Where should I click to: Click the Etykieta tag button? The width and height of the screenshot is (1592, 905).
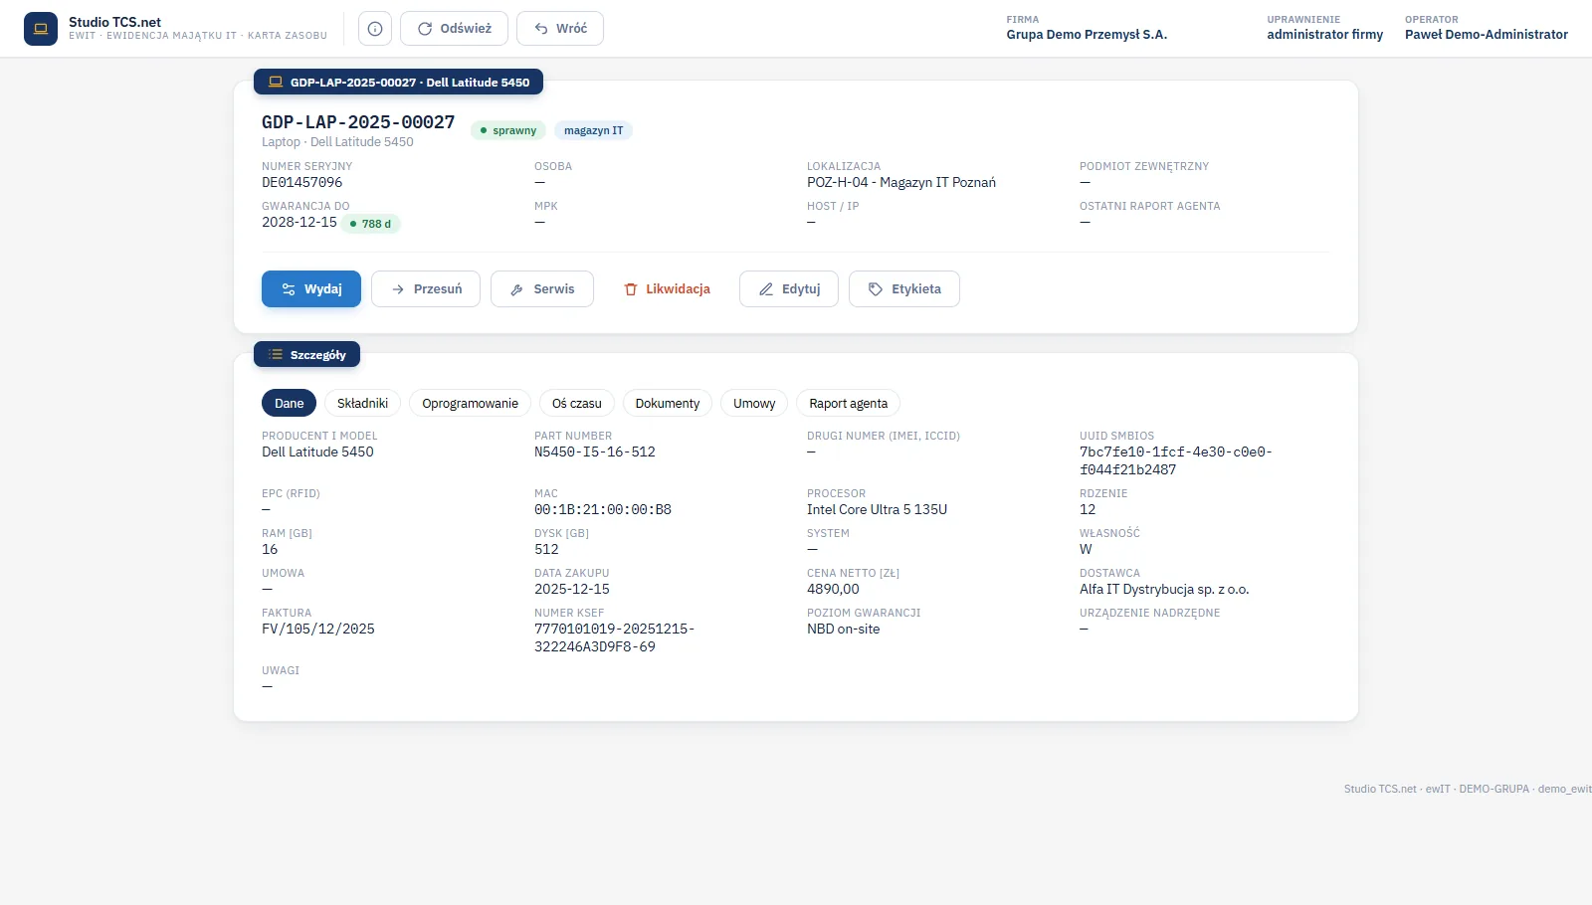(x=904, y=289)
